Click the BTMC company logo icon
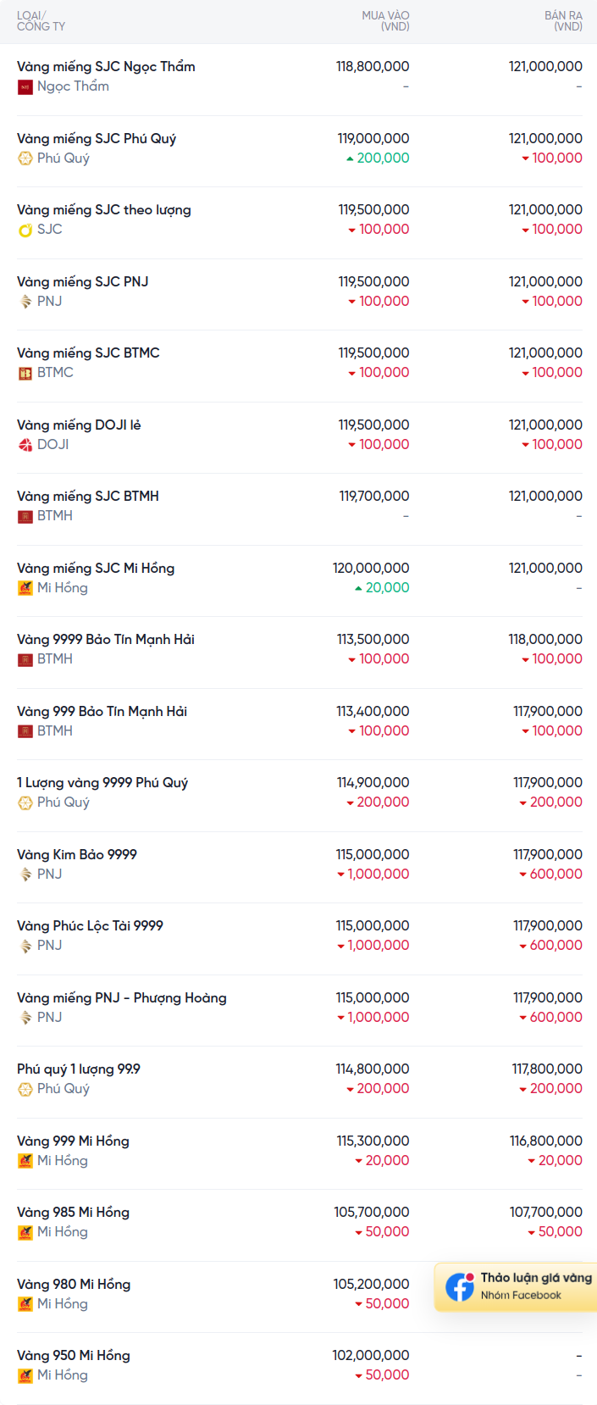The width and height of the screenshot is (597, 1405). pyautogui.click(x=25, y=373)
